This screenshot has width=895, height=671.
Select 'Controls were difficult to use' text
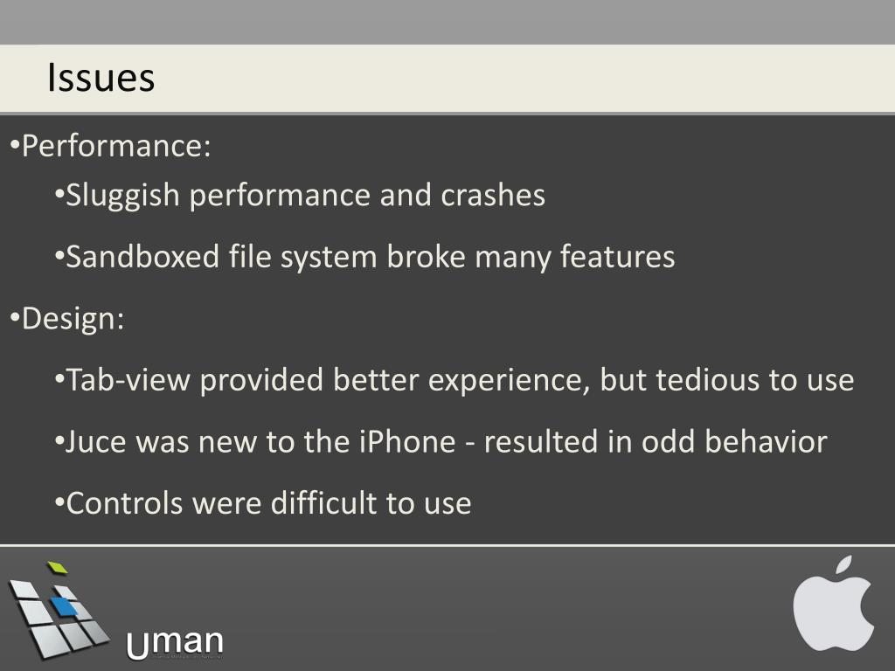point(269,503)
